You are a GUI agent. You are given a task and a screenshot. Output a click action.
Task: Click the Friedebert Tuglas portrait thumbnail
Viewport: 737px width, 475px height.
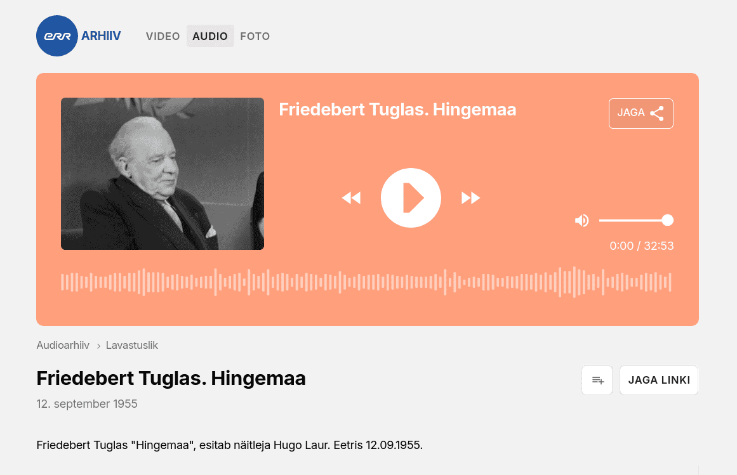click(x=163, y=174)
